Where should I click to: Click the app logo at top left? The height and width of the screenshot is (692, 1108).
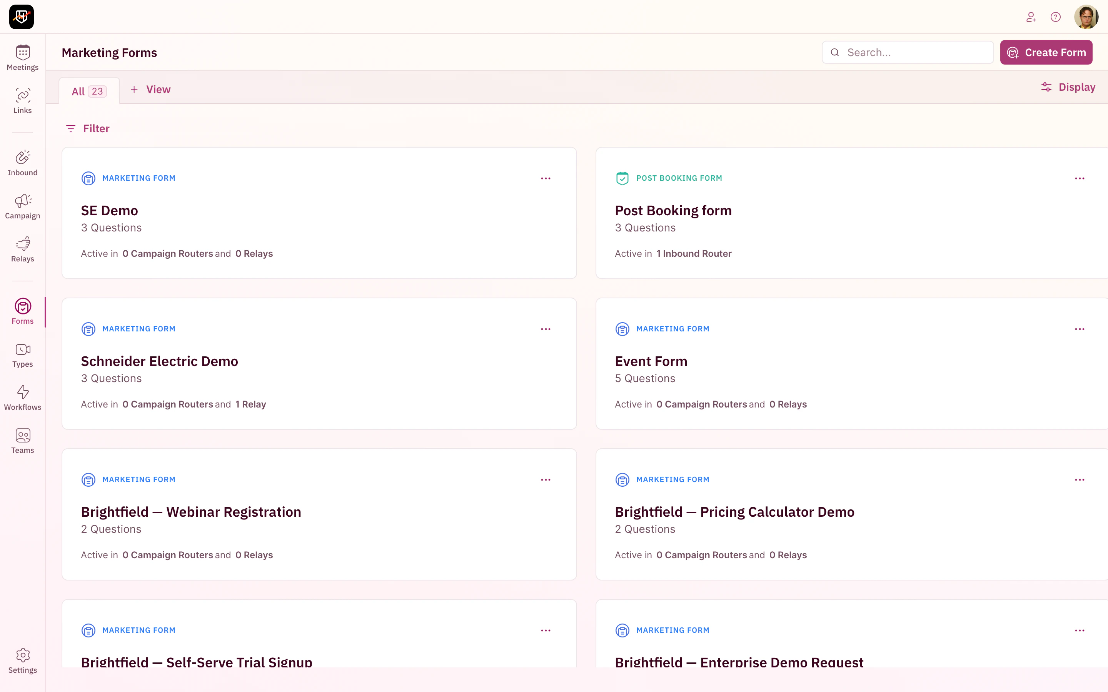[x=22, y=17]
